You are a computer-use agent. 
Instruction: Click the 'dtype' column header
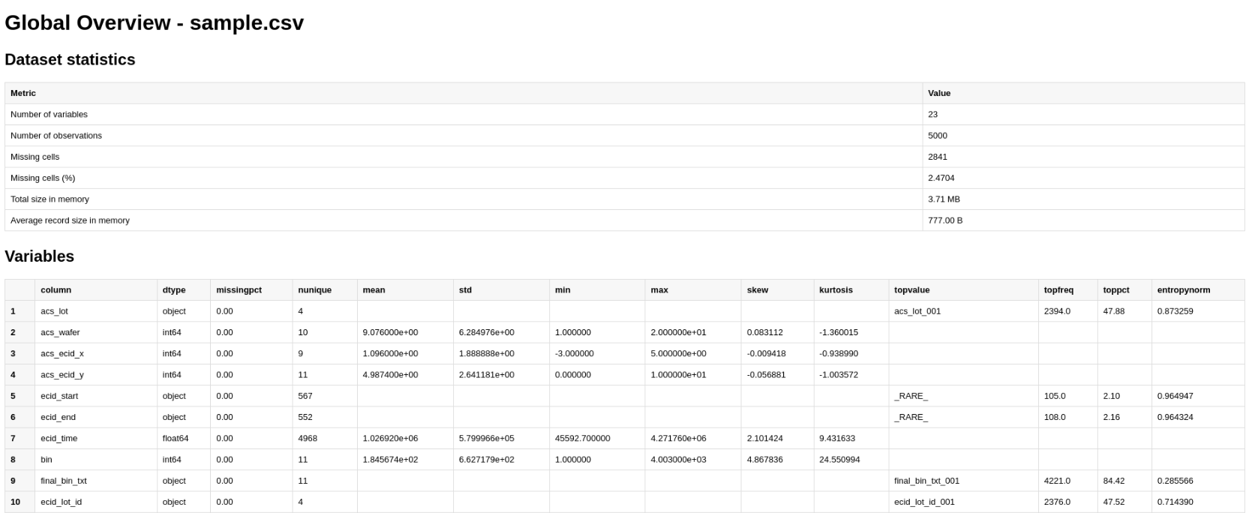[173, 290]
